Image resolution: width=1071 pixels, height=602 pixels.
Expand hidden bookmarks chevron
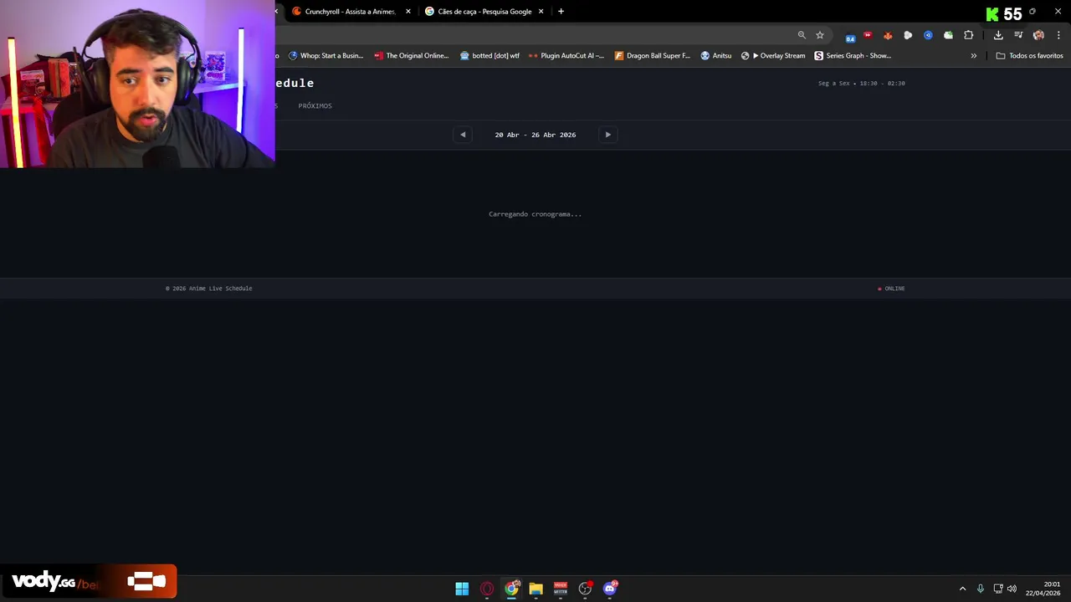tap(973, 56)
